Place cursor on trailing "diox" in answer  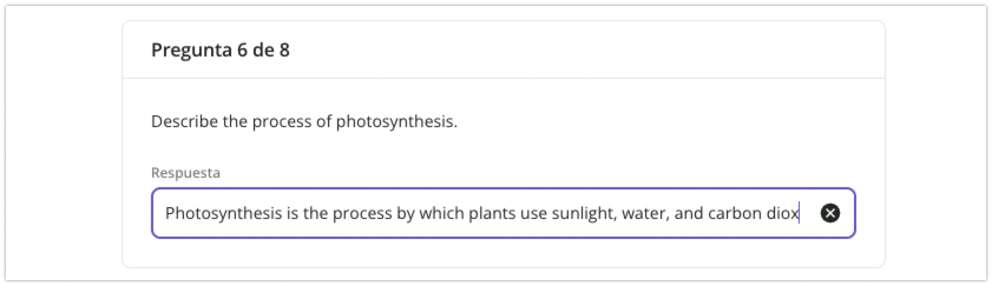point(782,213)
